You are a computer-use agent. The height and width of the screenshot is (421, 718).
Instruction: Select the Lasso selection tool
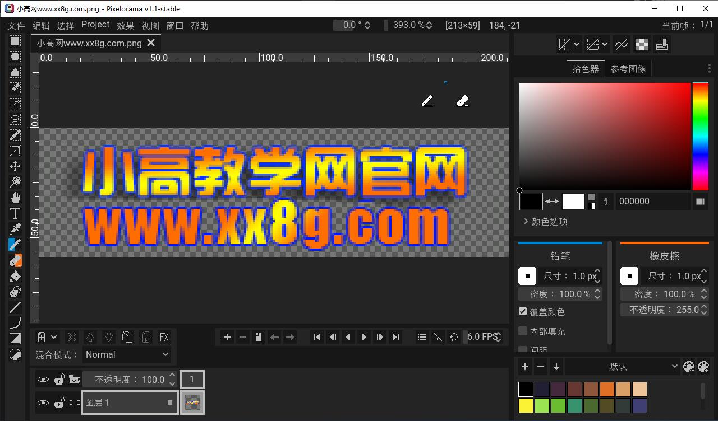pyautogui.click(x=15, y=119)
